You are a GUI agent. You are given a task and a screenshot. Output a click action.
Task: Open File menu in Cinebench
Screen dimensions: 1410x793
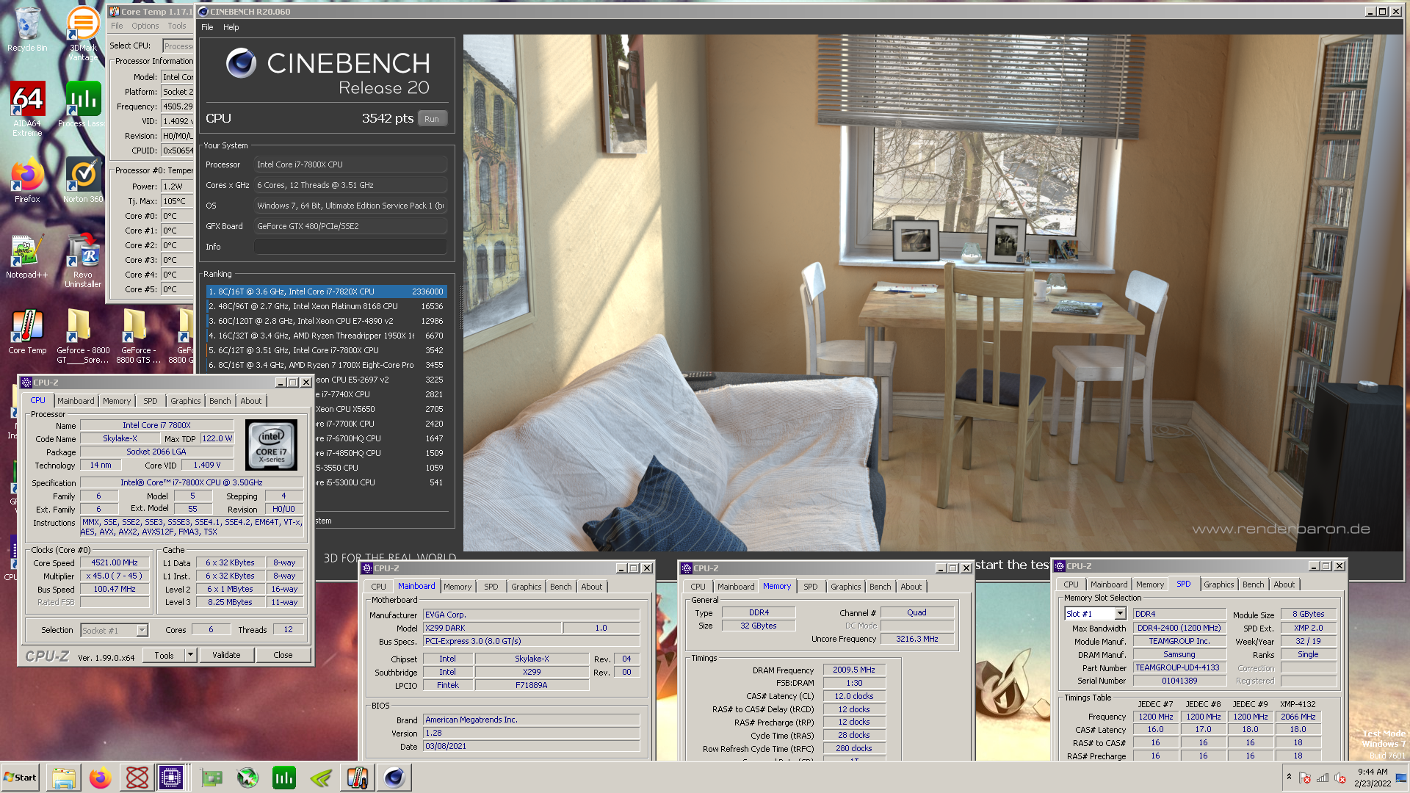click(207, 27)
